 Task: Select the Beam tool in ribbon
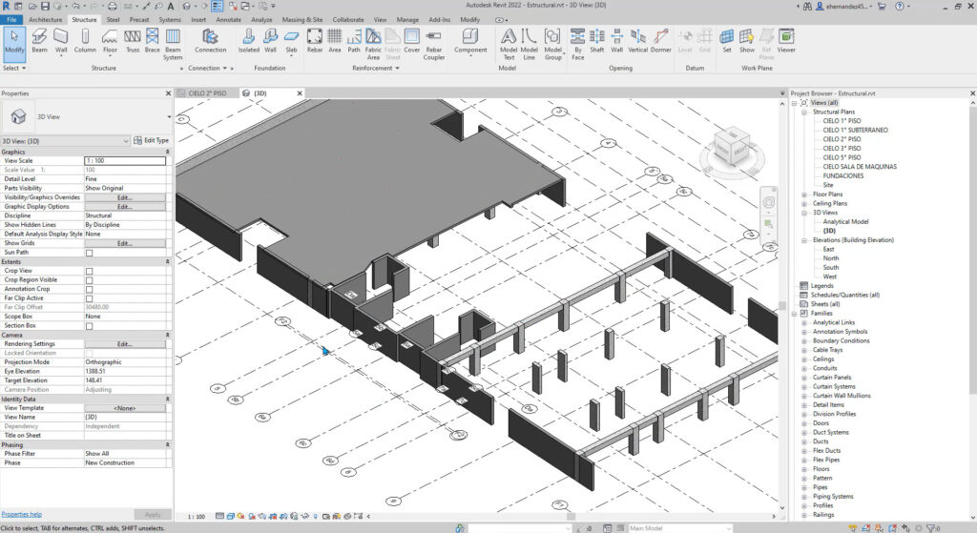39,40
